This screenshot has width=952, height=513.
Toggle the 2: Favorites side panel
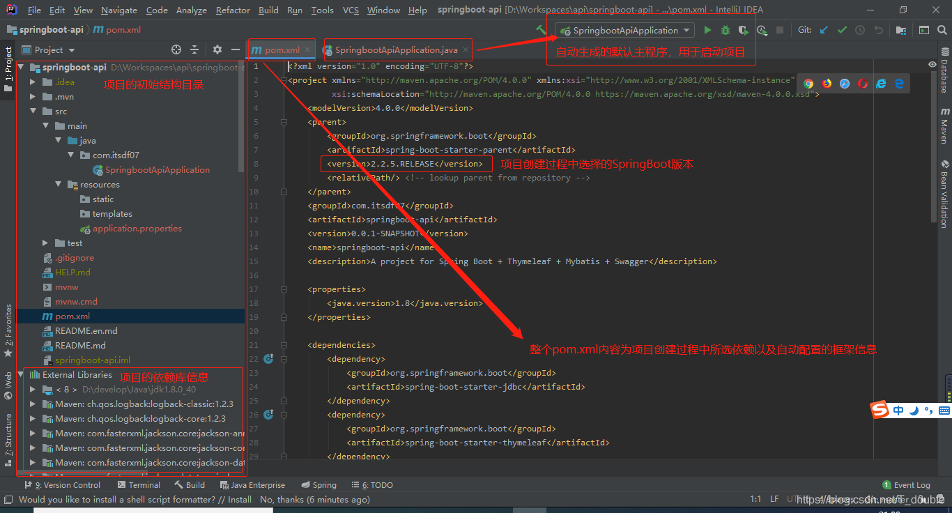coord(8,330)
